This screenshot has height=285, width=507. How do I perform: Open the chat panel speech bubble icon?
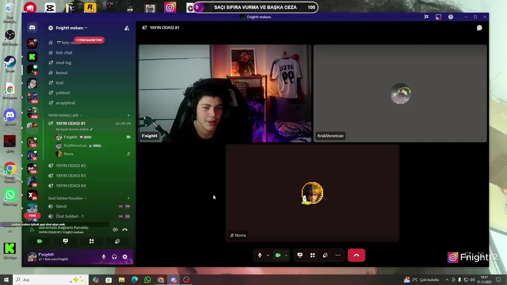tap(479, 28)
